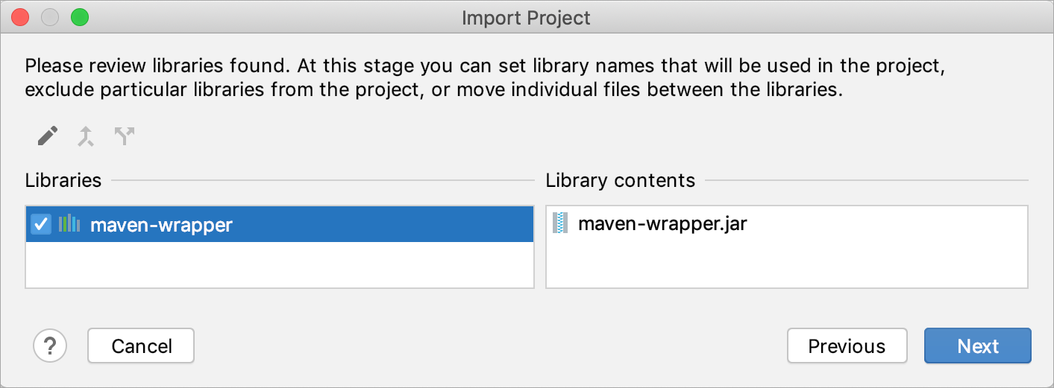
Task: Click the blank area of the Library contents pane
Action: pyautogui.click(x=787, y=261)
